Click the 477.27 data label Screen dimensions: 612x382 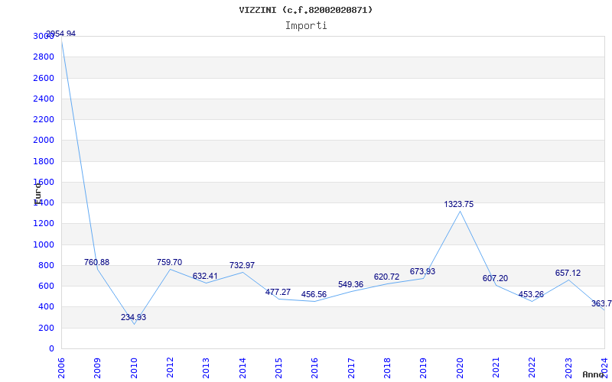278,292
